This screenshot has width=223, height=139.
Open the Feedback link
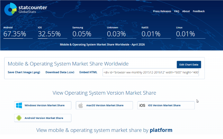click(199, 11)
